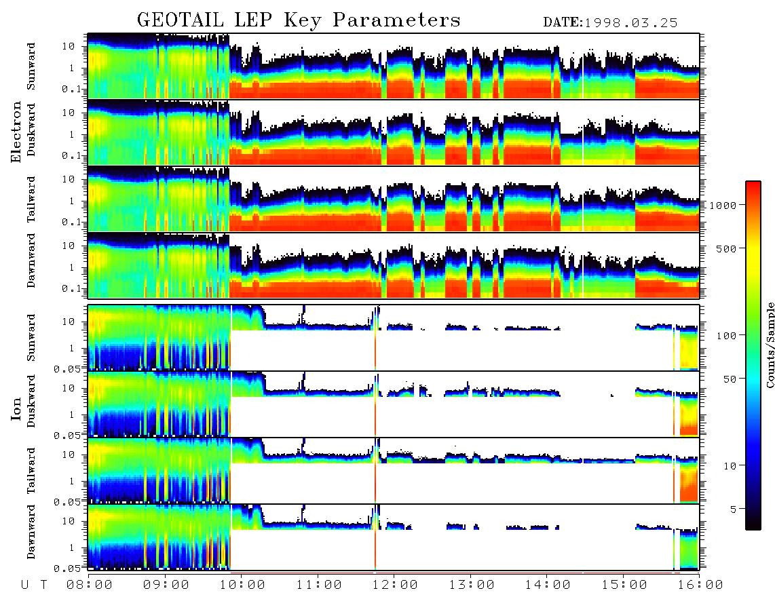775x597 pixels.
Task: Click the Ion Dawnward spectrogram panel
Action: (394, 537)
